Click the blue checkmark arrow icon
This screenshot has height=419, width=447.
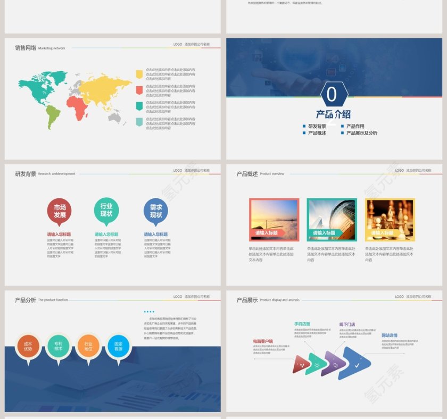point(355,364)
